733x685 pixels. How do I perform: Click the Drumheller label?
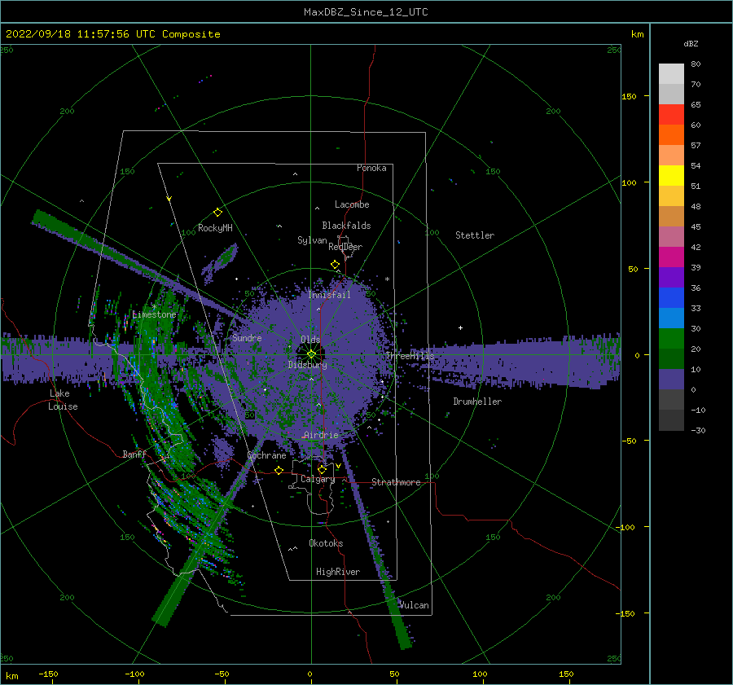(x=477, y=402)
